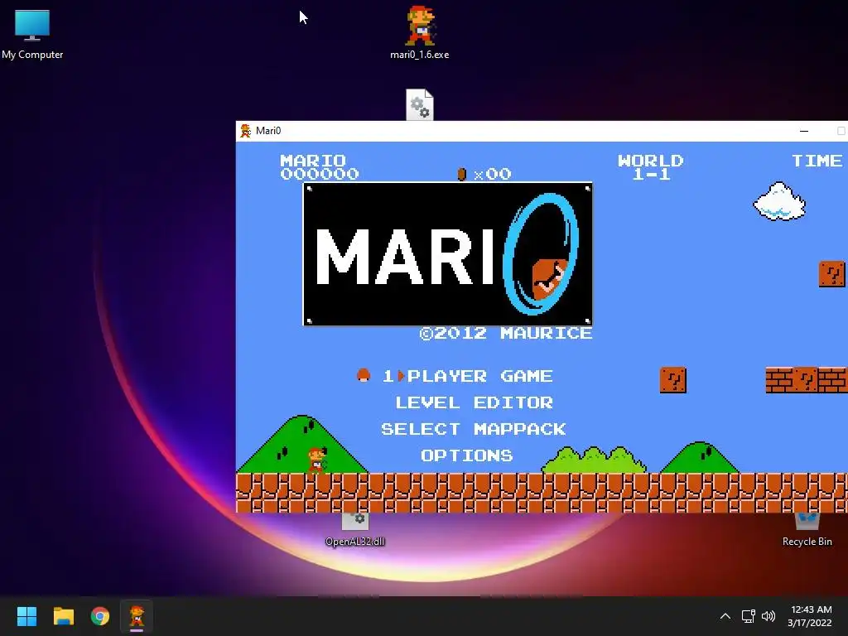Open the clock showing 12:43 AM
The width and height of the screenshot is (848, 636).
point(810,616)
